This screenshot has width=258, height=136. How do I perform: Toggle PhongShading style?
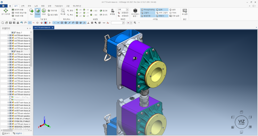[x=148, y=10]
